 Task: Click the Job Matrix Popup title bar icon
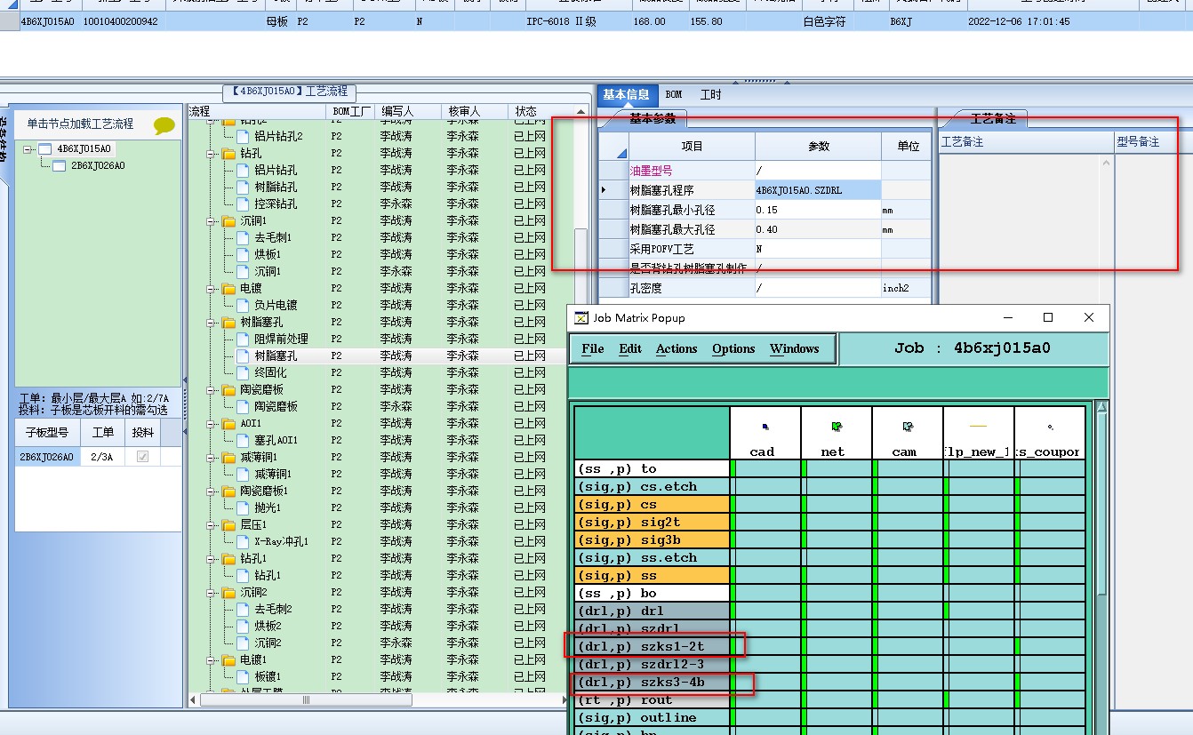pyautogui.click(x=581, y=318)
